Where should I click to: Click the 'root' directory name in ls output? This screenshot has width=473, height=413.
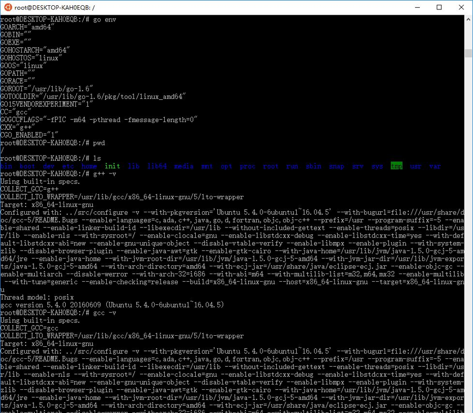[270, 166]
